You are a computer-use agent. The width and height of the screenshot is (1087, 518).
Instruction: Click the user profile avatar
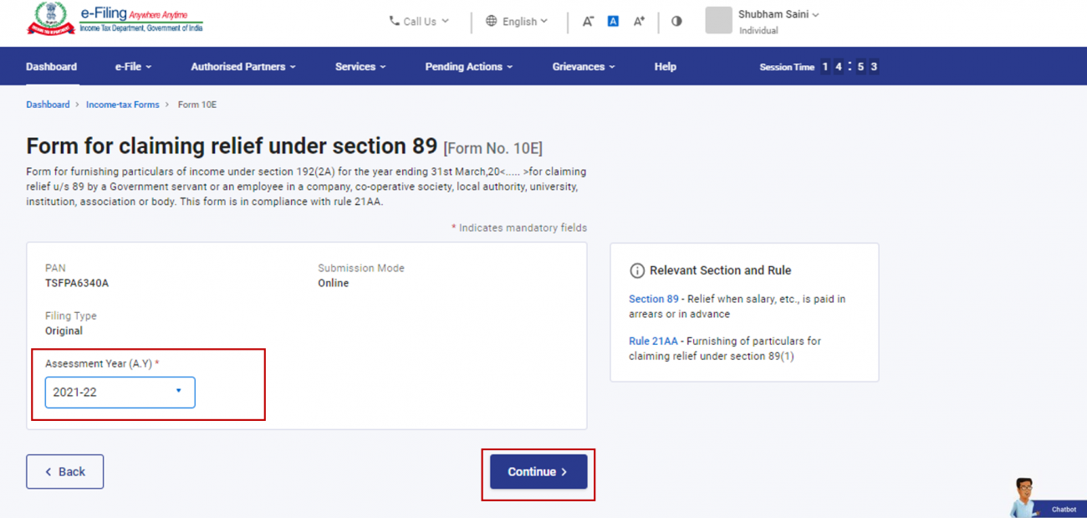coord(718,21)
